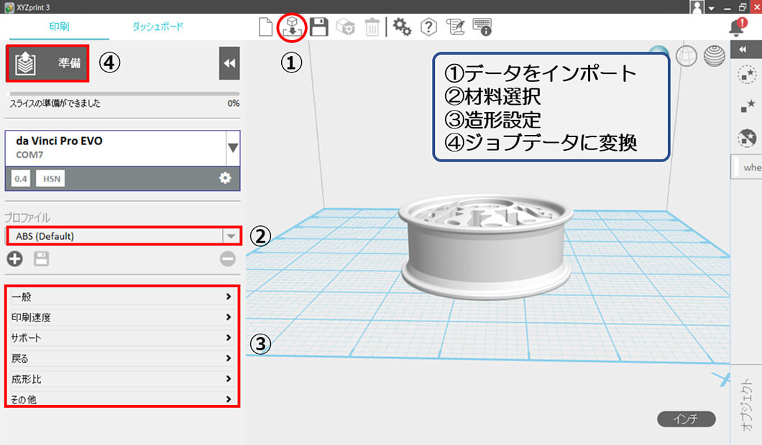Collapse the left panel with double-arrow button
Screen dimensions: 762x445
[x=229, y=63]
